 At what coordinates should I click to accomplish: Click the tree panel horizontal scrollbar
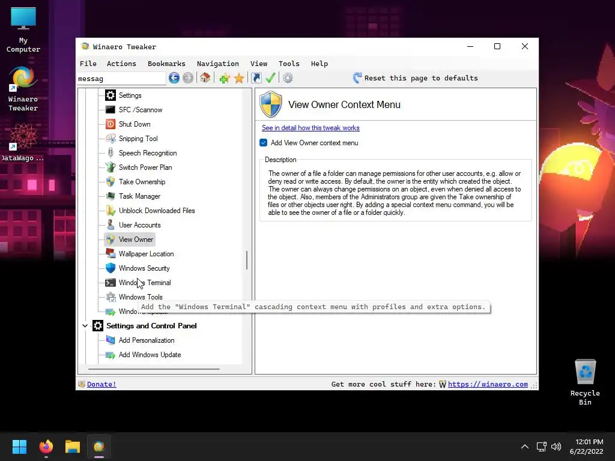(x=154, y=369)
